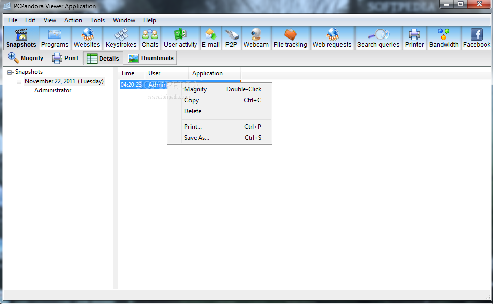Open the Webcam category
The image size is (493, 304).
click(256, 38)
